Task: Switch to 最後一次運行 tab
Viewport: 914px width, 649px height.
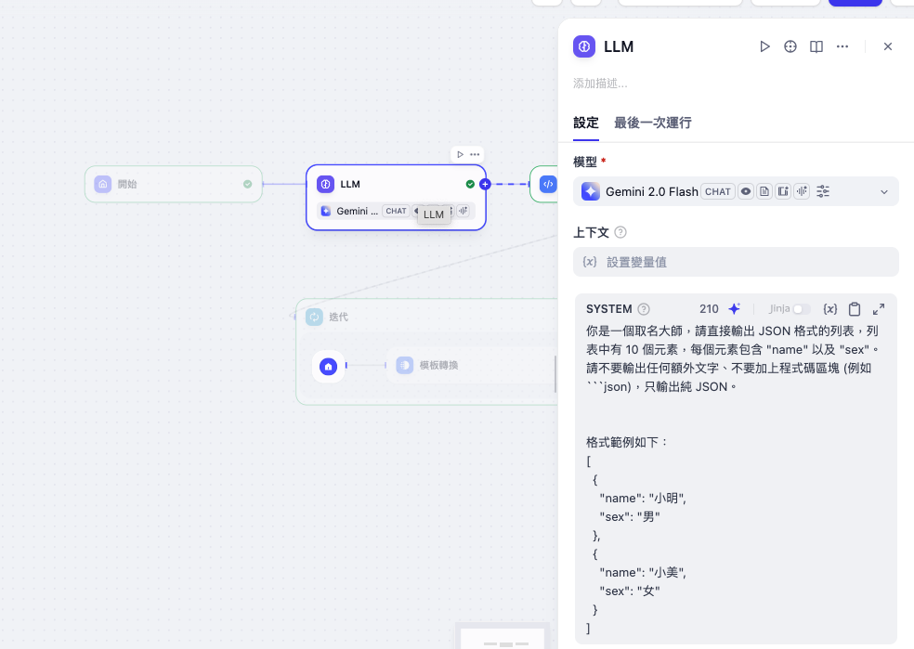Action: click(x=652, y=123)
